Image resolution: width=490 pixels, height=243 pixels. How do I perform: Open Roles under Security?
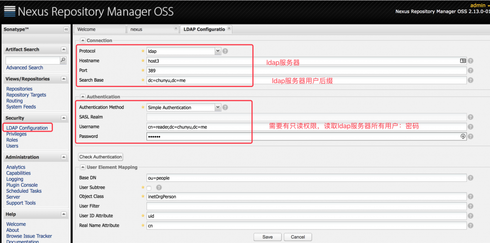pos(12,140)
